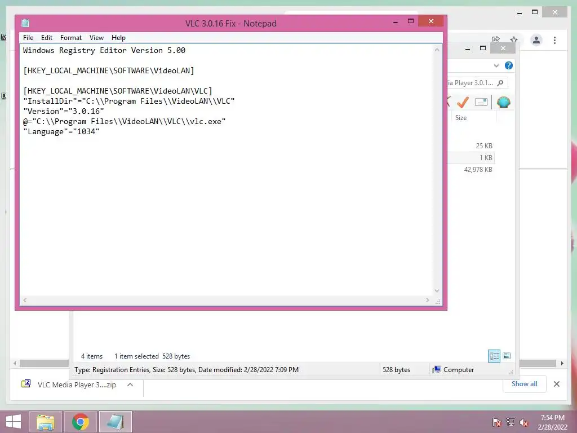
Task: Bookmark this page with Chrome star
Action: 514,39
